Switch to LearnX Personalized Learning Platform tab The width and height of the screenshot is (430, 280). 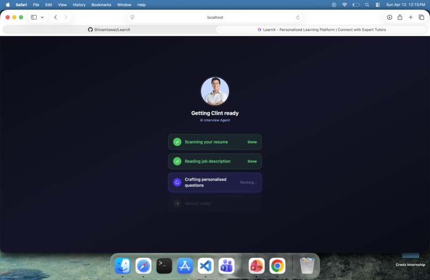pyautogui.click(x=321, y=30)
